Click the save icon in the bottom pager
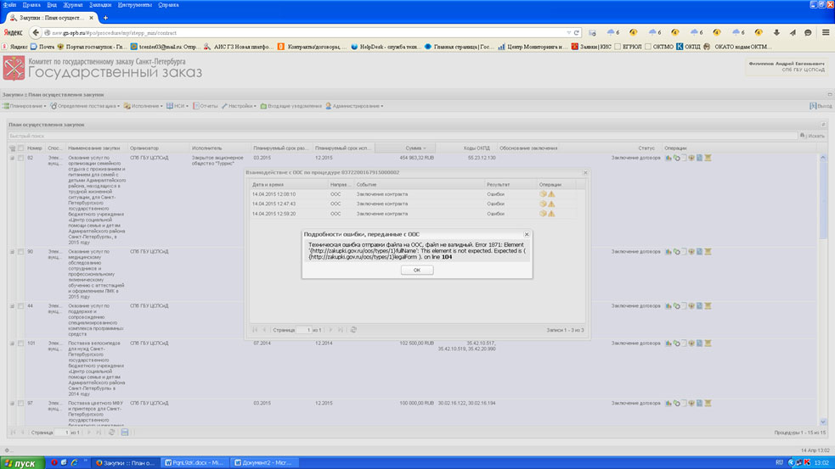 pos(125,433)
